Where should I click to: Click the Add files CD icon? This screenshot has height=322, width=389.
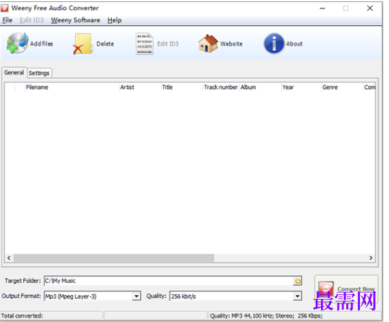pyautogui.click(x=17, y=43)
